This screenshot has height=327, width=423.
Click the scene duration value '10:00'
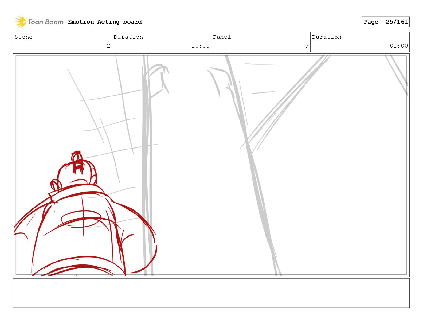click(200, 46)
